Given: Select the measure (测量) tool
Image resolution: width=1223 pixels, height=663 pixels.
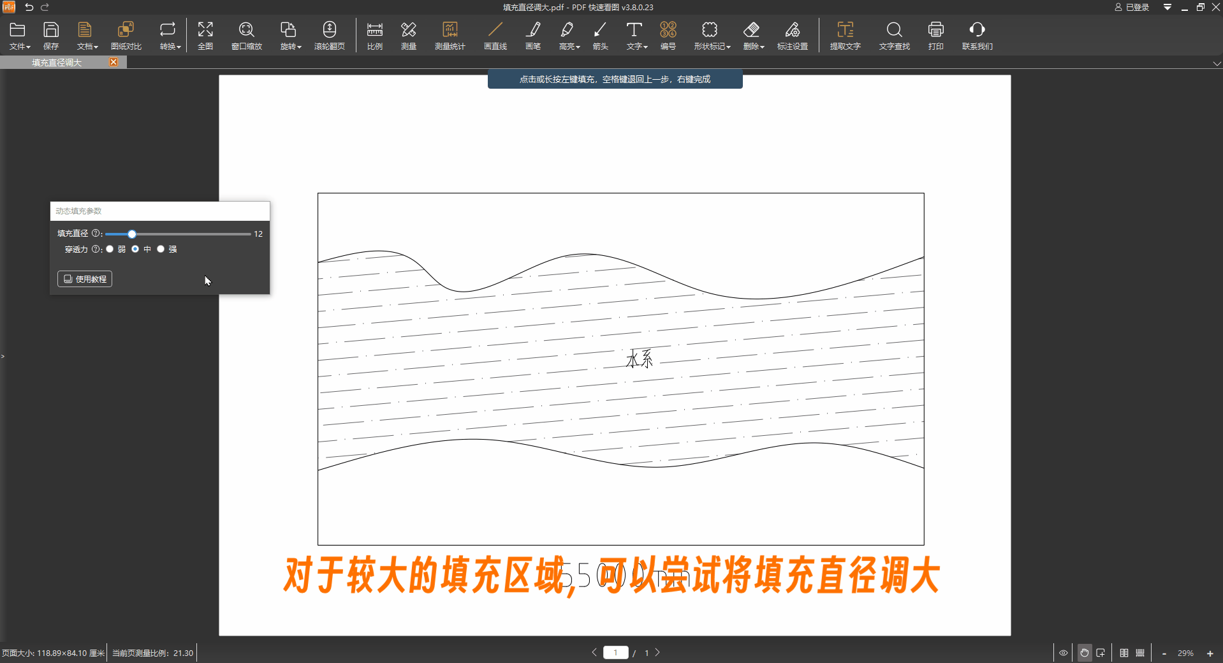Looking at the screenshot, I should 409,36.
